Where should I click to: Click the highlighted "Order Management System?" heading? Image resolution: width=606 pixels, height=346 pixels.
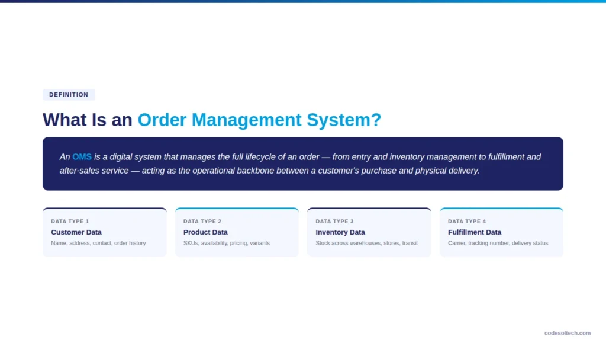pyautogui.click(x=259, y=120)
